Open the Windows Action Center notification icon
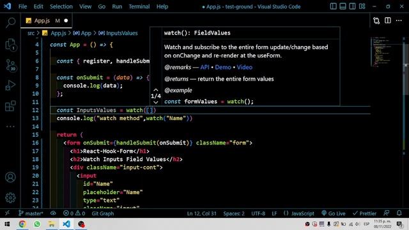Image resolution: width=409 pixels, height=230 pixels. pos(400,224)
